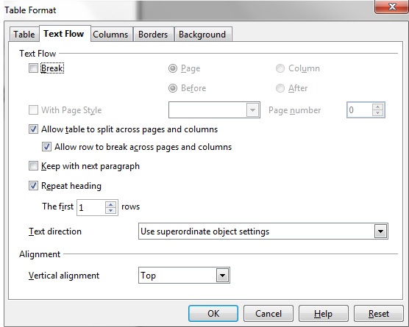
Task: Select the Text Flow tab
Action: point(64,34)
